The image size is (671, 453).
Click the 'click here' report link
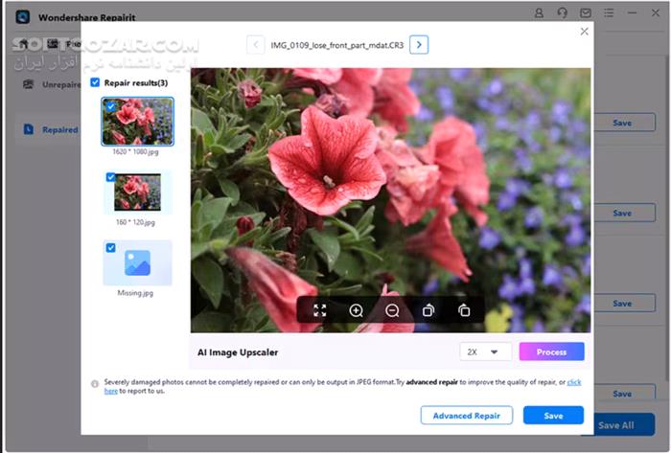pyautogui.click(x=574, y=382)
